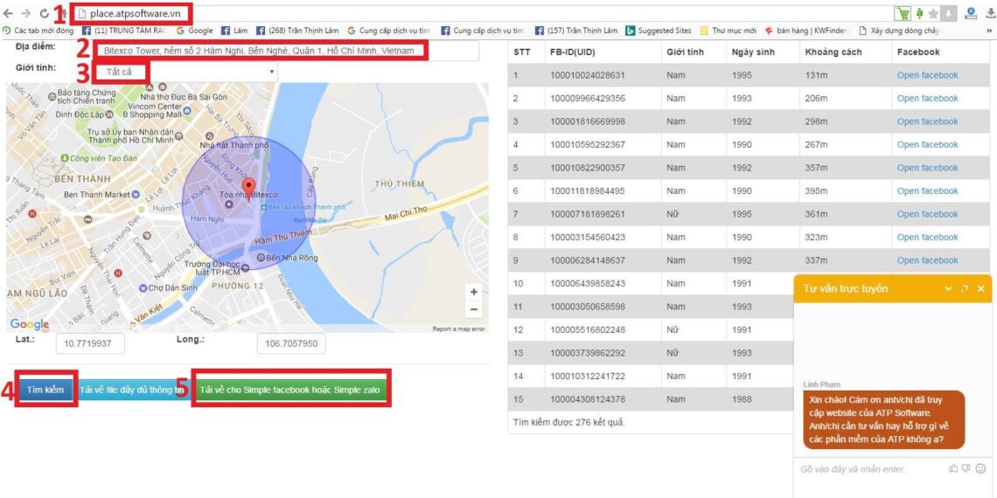Open browser downloads arrow icon
997x498 pixels.
[991, 13]
